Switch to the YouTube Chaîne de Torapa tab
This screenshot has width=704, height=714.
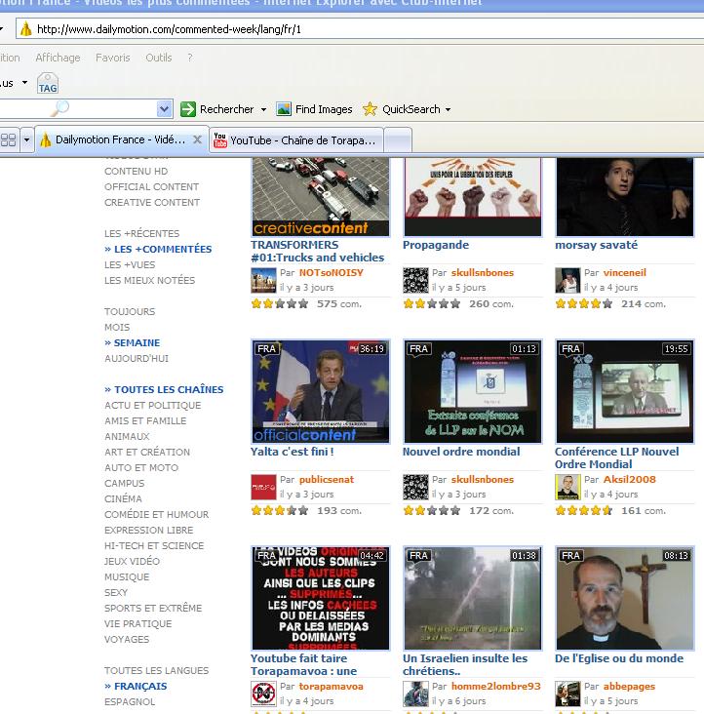(x=296, y=140)
